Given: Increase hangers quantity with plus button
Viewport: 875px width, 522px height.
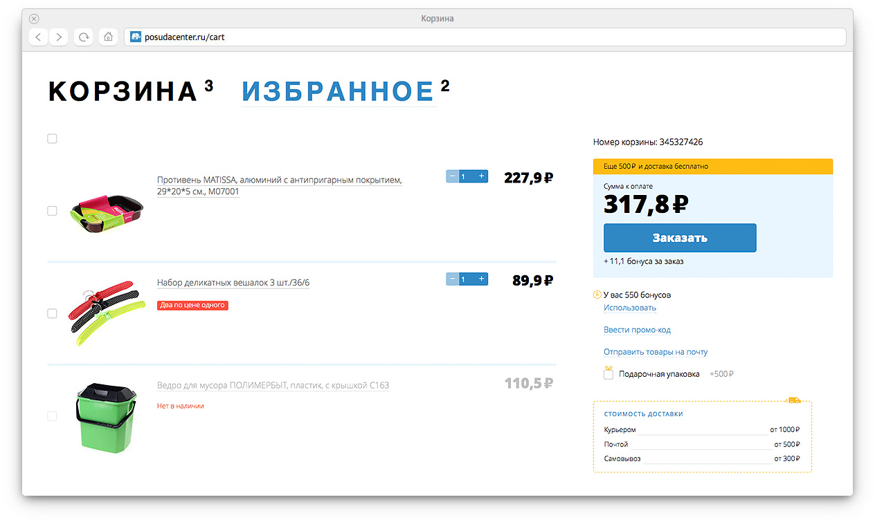Looking at the screenshot, I should pyautogui.click(x=481, y=279).
